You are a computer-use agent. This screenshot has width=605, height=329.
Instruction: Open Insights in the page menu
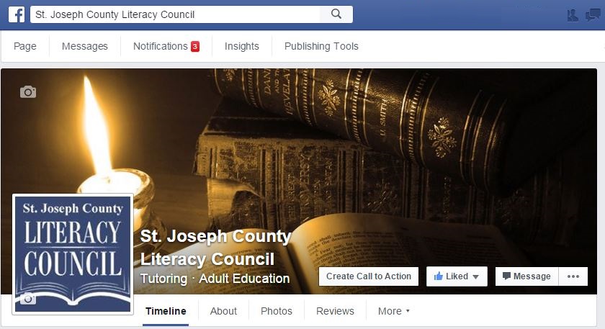(x=241, y=46)
